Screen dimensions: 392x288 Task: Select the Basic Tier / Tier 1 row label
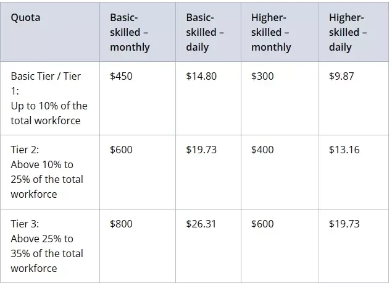tap(50, 98)
